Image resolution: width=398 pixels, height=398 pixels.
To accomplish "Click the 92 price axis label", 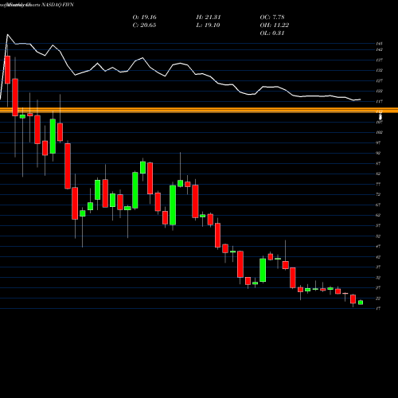I will tap(378, 153).
